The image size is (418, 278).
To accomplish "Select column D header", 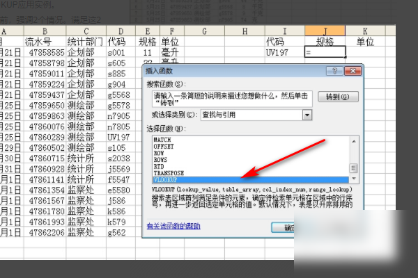I will click(x=121, y=31).
